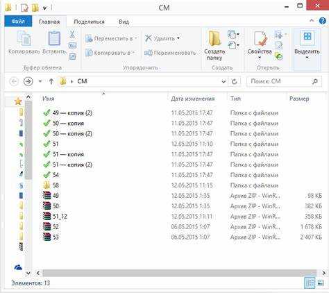Viewport: 329px width, 293px height.
Task: Click the refresh button beside address bar
Action: click(x=234, y=81)
